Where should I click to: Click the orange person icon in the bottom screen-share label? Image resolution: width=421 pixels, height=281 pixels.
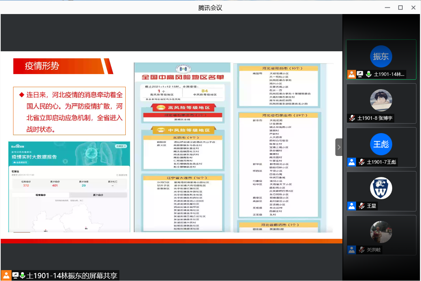tap(6, 275)
